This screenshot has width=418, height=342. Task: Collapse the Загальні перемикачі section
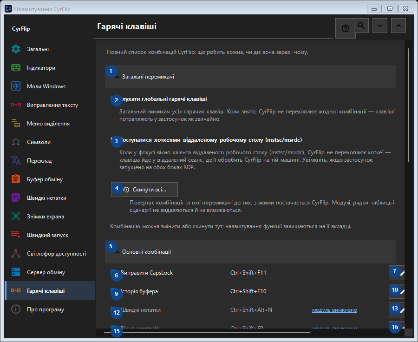coord(250,77)
